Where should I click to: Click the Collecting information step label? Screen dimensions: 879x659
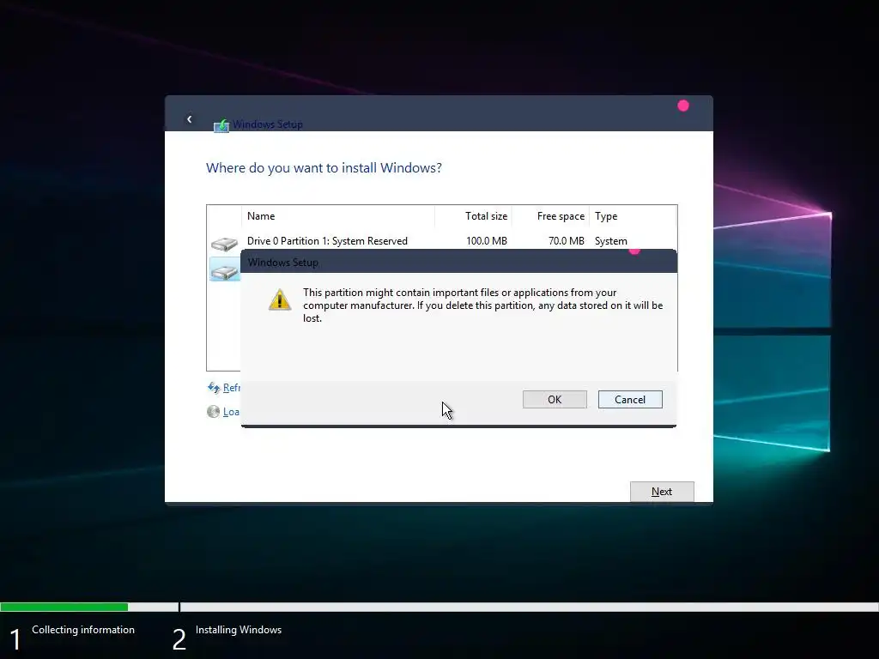(83, 630)
